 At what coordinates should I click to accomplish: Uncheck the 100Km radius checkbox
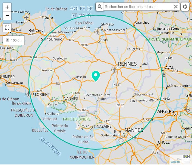point(7,40)
